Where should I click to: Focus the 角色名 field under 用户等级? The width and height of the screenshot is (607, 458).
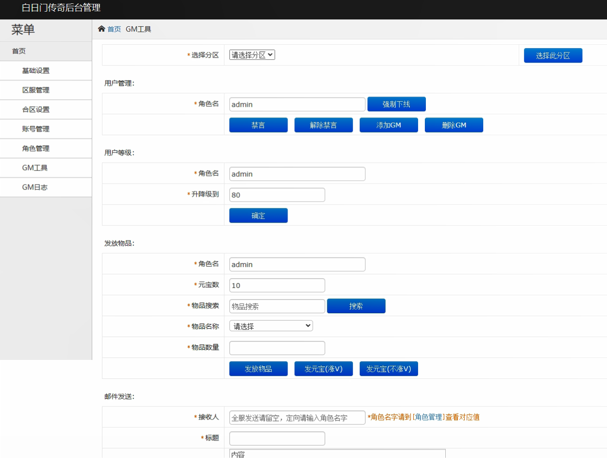(x=297, y=174)
